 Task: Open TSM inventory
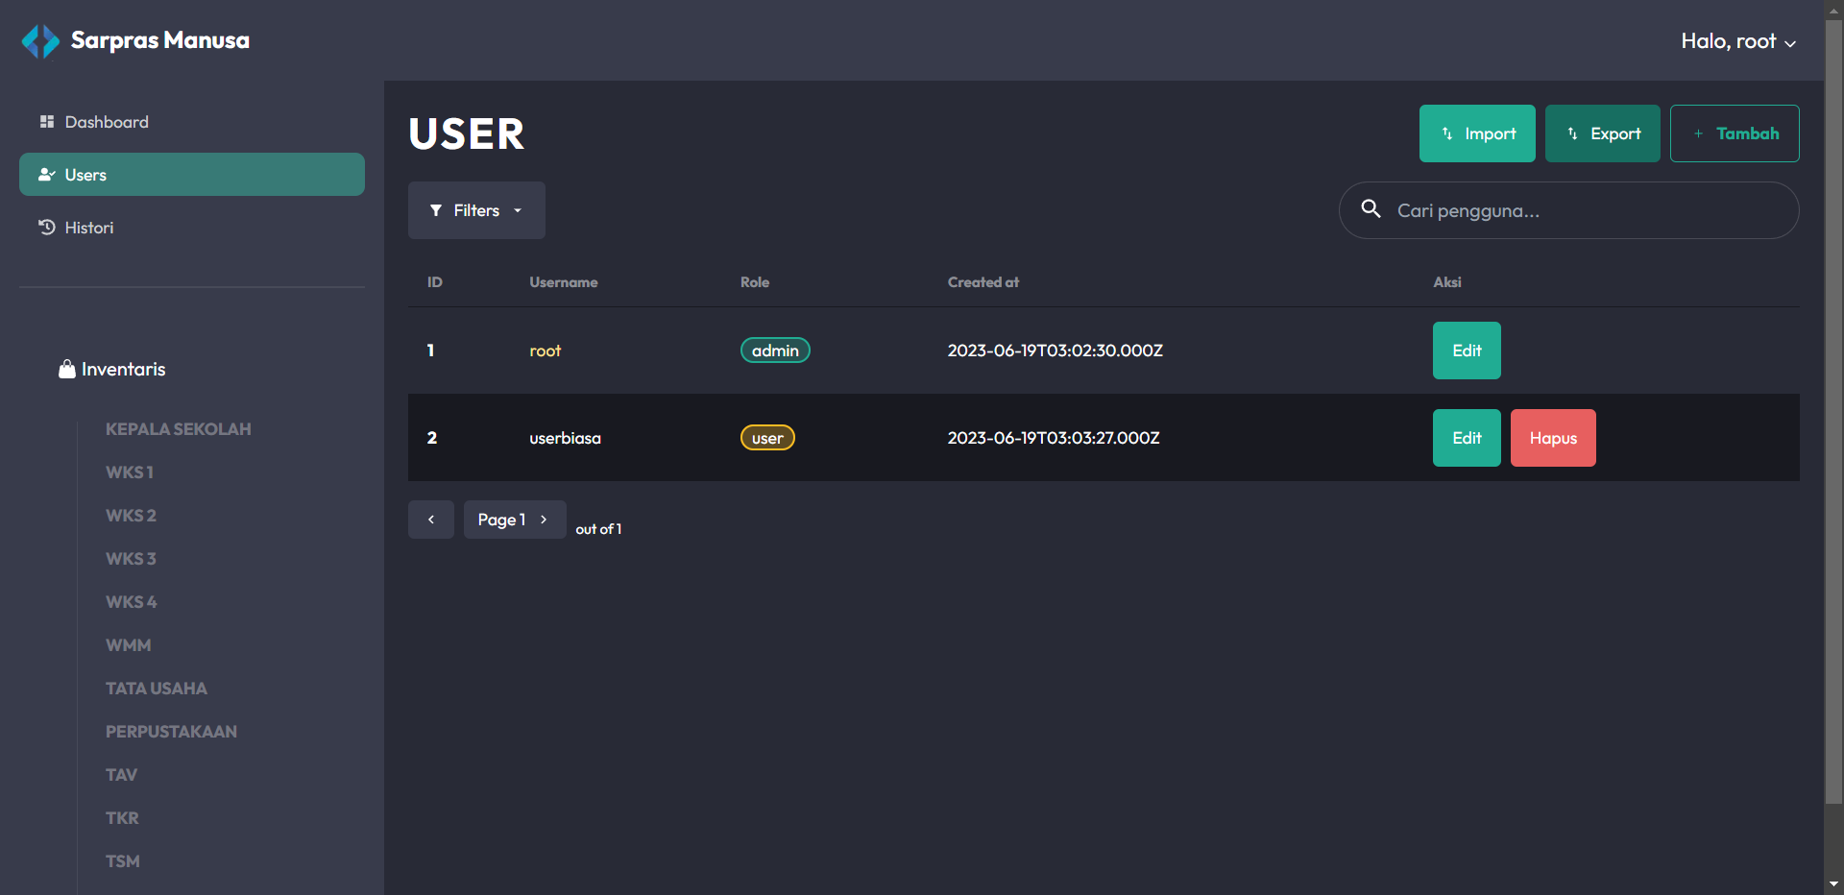point(123,861)
